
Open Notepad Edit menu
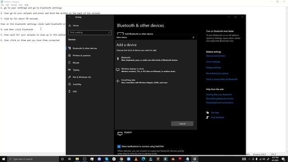(7, 5)
